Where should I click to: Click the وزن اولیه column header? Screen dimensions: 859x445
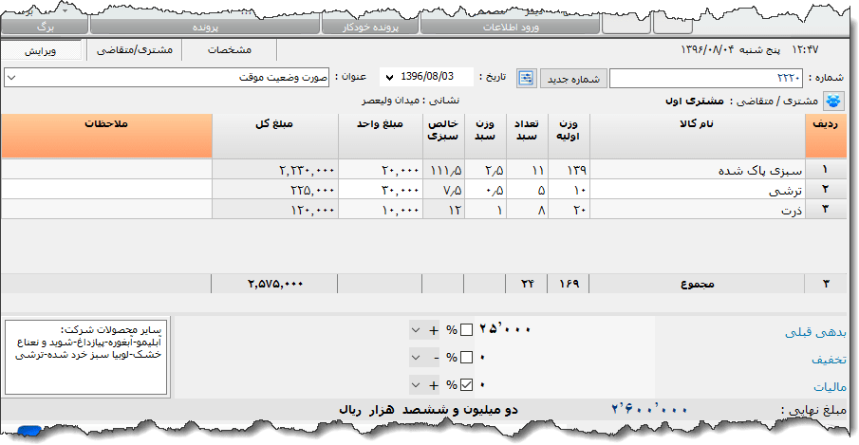point(569,136)
